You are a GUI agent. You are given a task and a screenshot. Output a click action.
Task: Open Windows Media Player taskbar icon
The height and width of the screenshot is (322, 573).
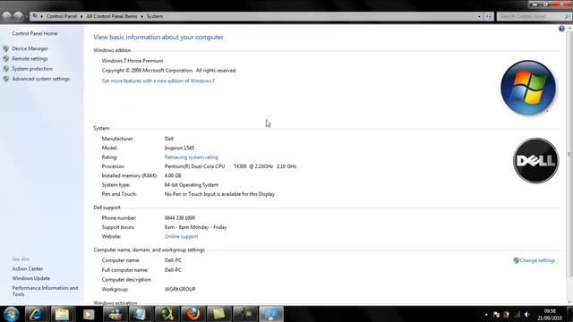[88, 314]
